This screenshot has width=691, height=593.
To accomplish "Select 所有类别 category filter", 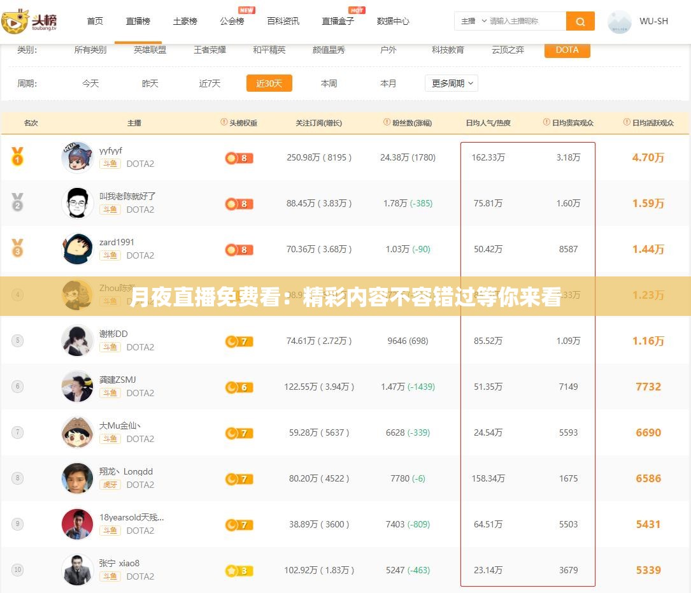I will coord(90,50).
